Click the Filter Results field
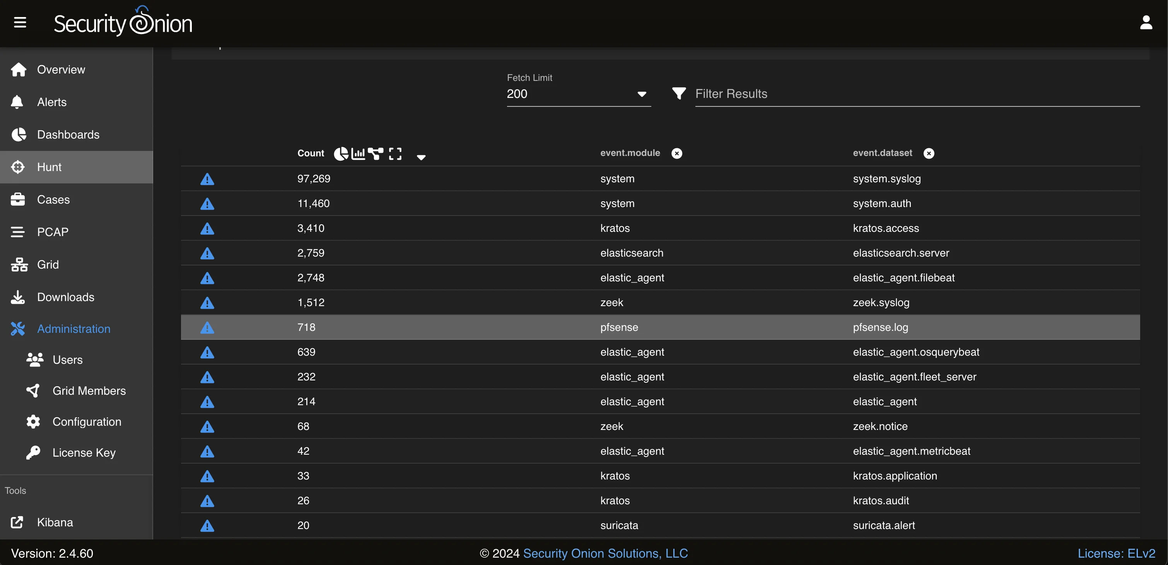 coord(917,94)
